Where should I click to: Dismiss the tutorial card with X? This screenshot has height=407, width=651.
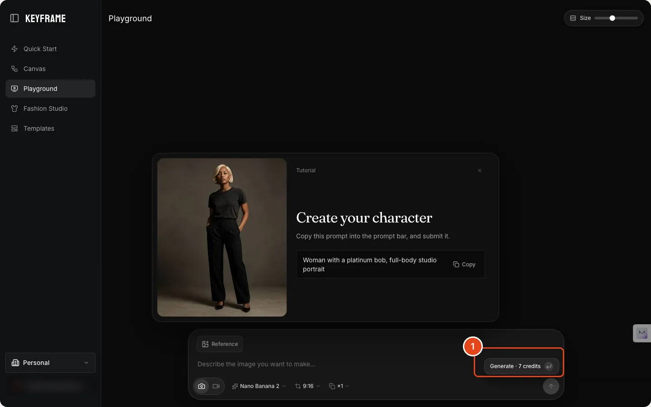tap(480, 170)
